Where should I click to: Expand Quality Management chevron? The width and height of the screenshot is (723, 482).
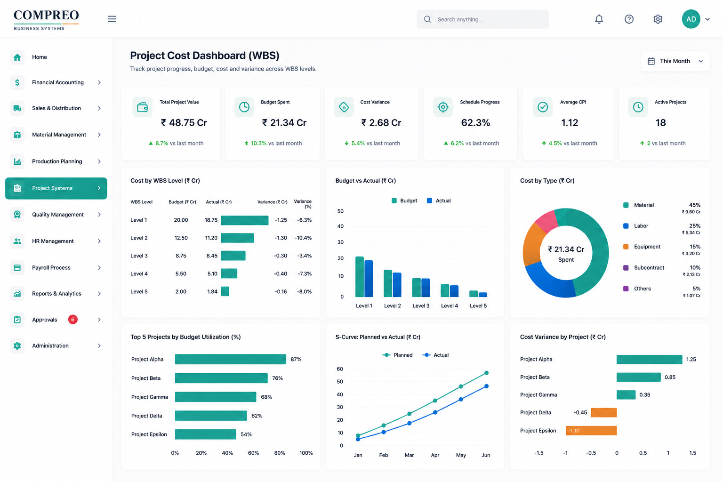coord(99,215)
